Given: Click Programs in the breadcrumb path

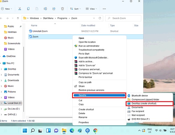Looking at the screenshot, I should (62, 18).
